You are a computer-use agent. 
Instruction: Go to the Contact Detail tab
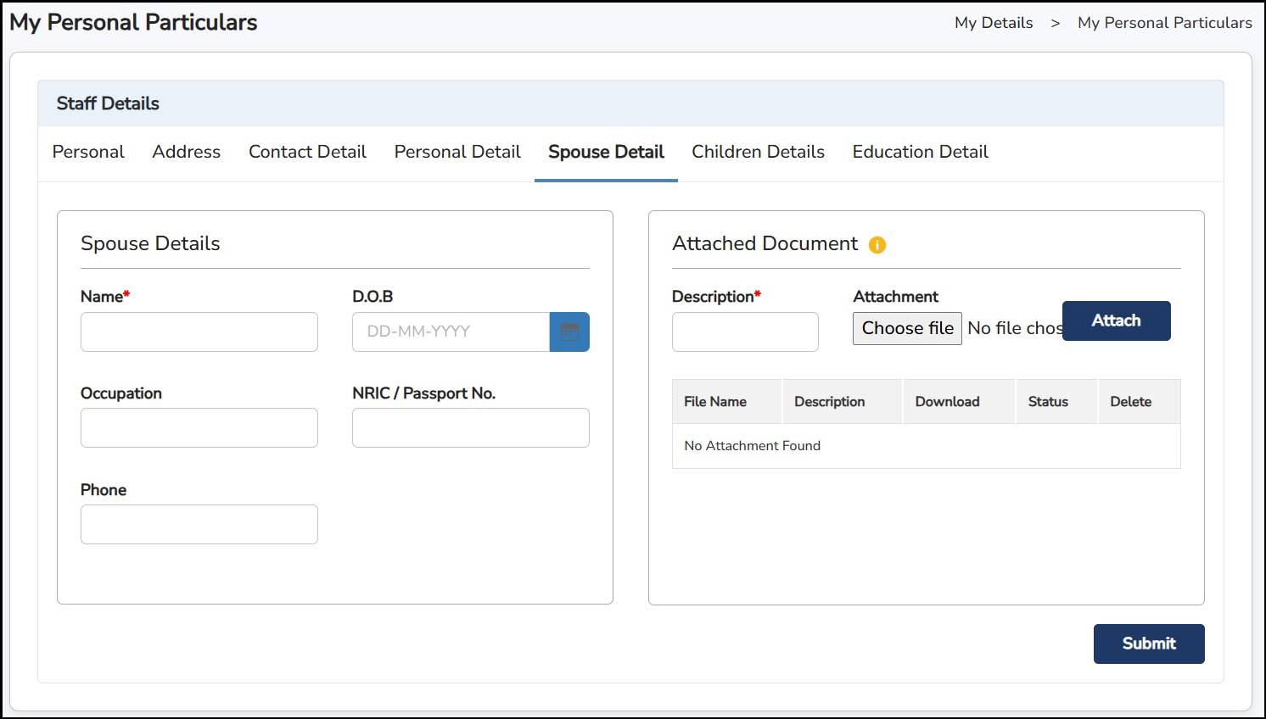[307, 152]
